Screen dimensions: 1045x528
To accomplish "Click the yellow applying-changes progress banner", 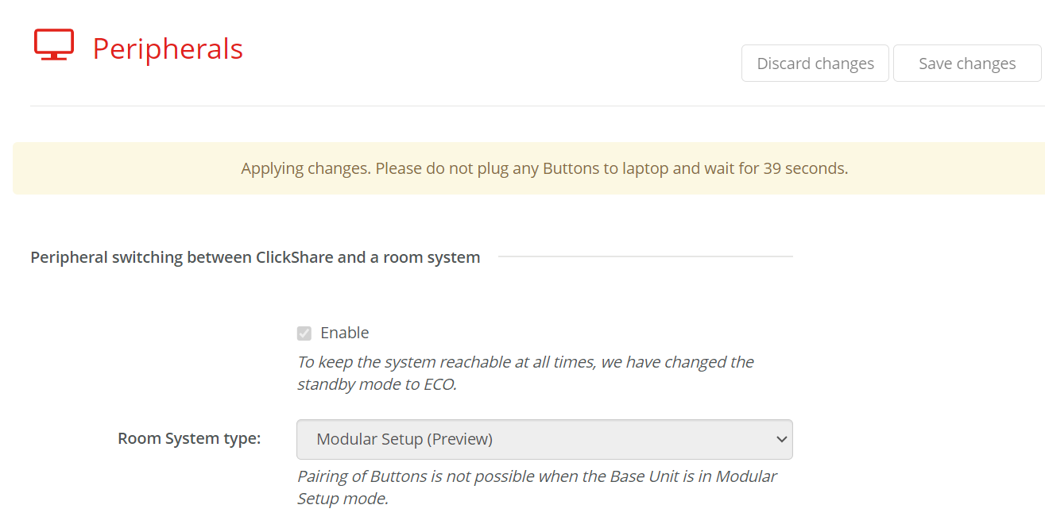I will click(522, 168).
